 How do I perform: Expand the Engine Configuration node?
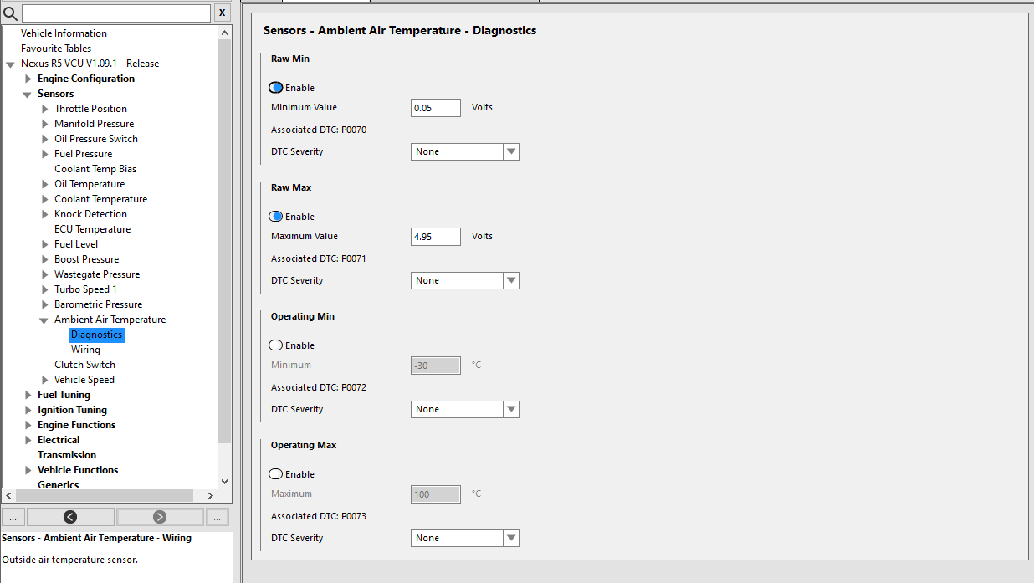(x=28, y=79)
